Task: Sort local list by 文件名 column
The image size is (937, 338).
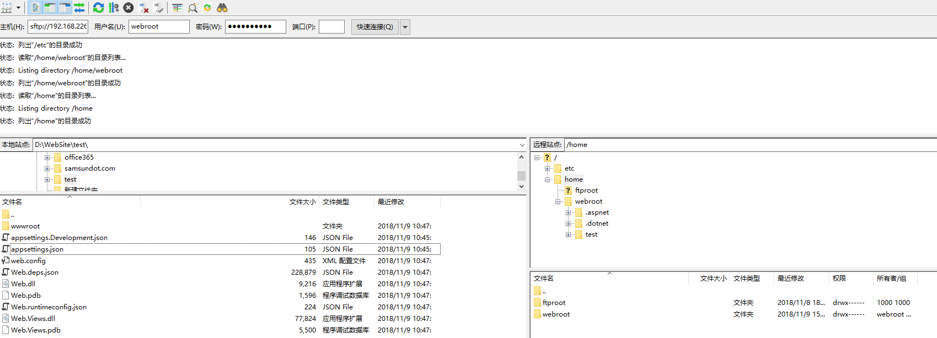Action: pyautogui.click(x=70, y=202)
